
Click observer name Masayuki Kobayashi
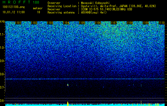95,3
